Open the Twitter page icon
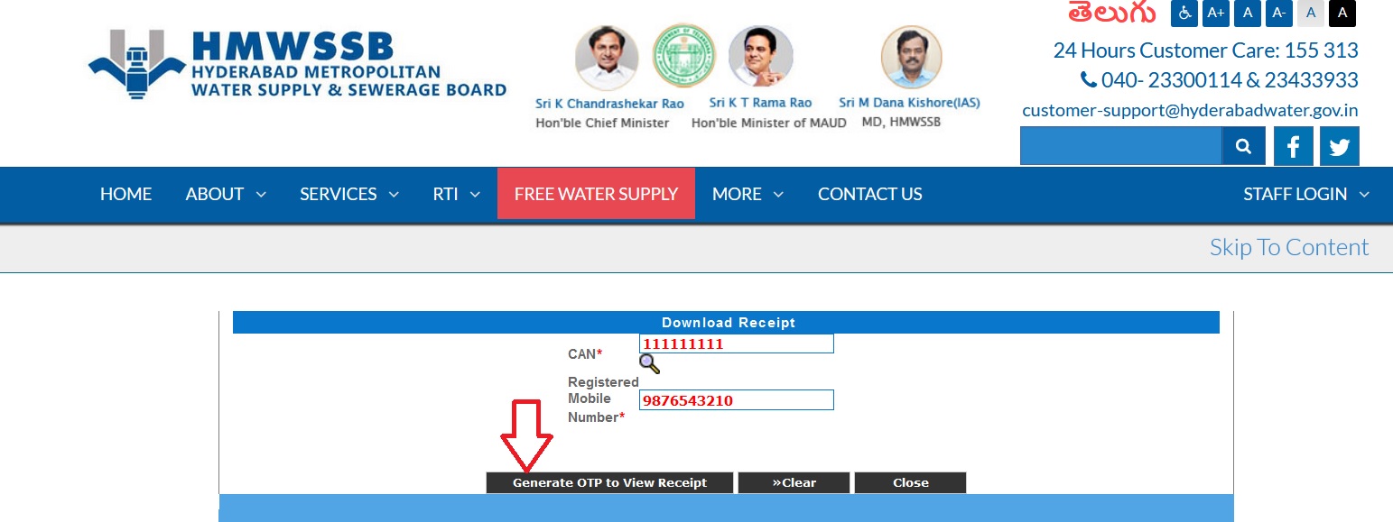This screenshot has width=1393, height=522. pyautogui.click(x=1340, y=146)
